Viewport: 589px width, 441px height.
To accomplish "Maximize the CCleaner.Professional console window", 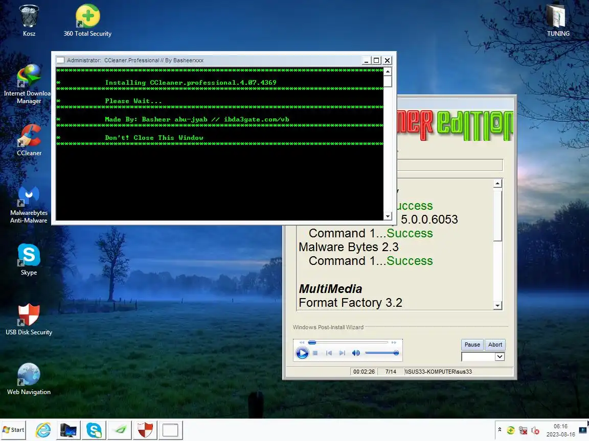I will [376, 60].
